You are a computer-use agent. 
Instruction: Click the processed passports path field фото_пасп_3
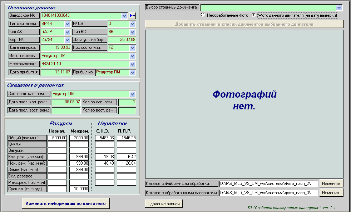(269, 193)
